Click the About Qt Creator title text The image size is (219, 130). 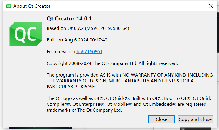pyautogui.click(x=32, y=6)
